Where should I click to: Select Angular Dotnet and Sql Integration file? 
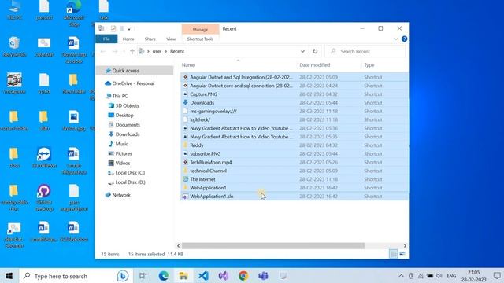point(295,77)
